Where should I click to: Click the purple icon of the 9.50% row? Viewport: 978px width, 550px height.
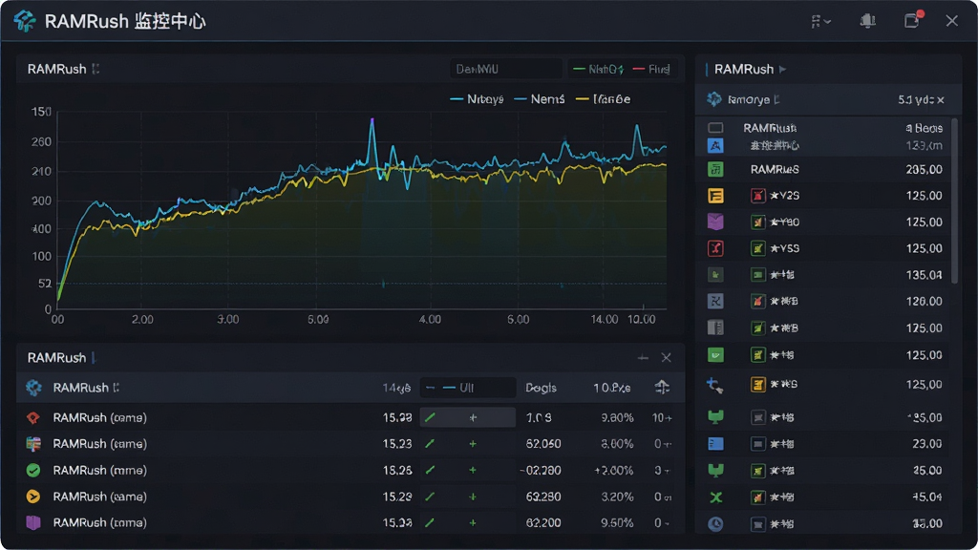coord(33,522)
